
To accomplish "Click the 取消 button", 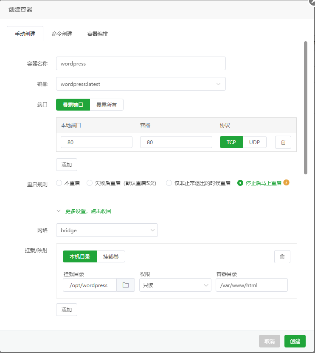I will click(x=270, y=341).
